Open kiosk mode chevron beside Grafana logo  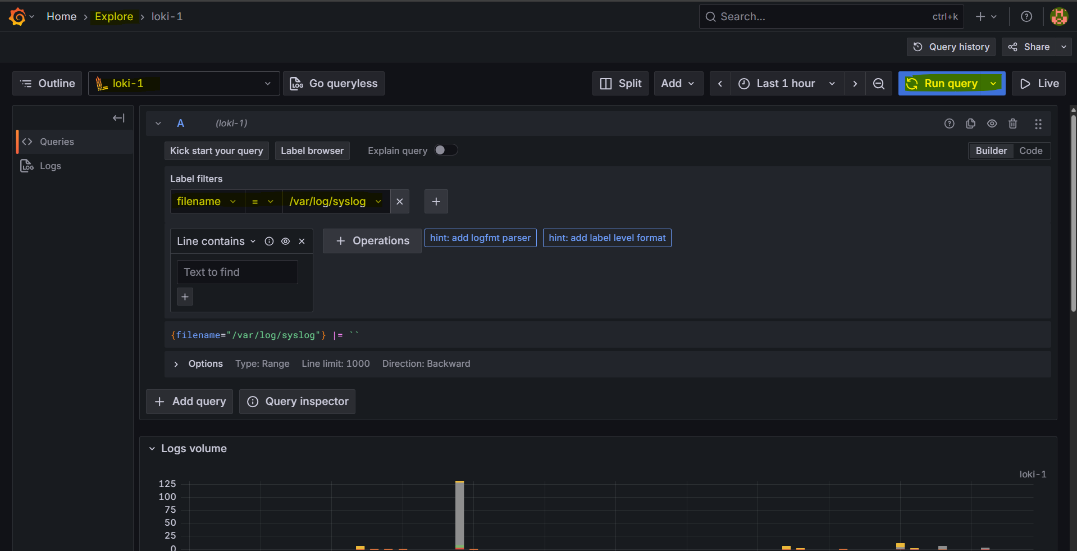pyautogui.click(x=32, y=17)
